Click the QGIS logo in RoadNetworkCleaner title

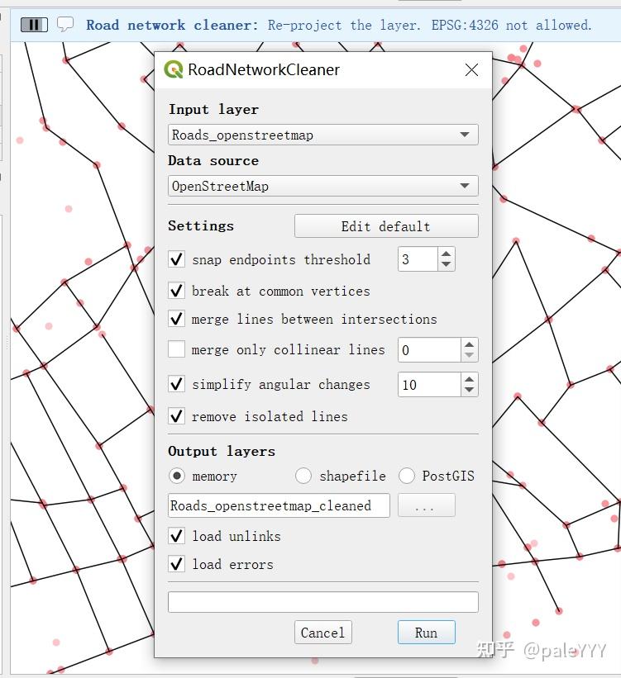(x=174, y=69)
